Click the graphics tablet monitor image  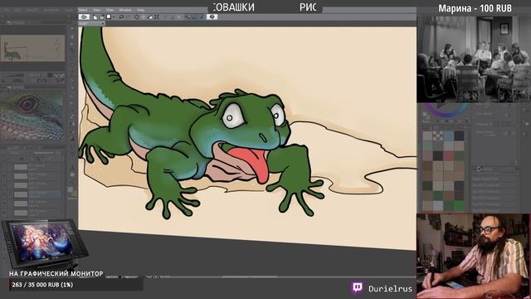point(44,243)
